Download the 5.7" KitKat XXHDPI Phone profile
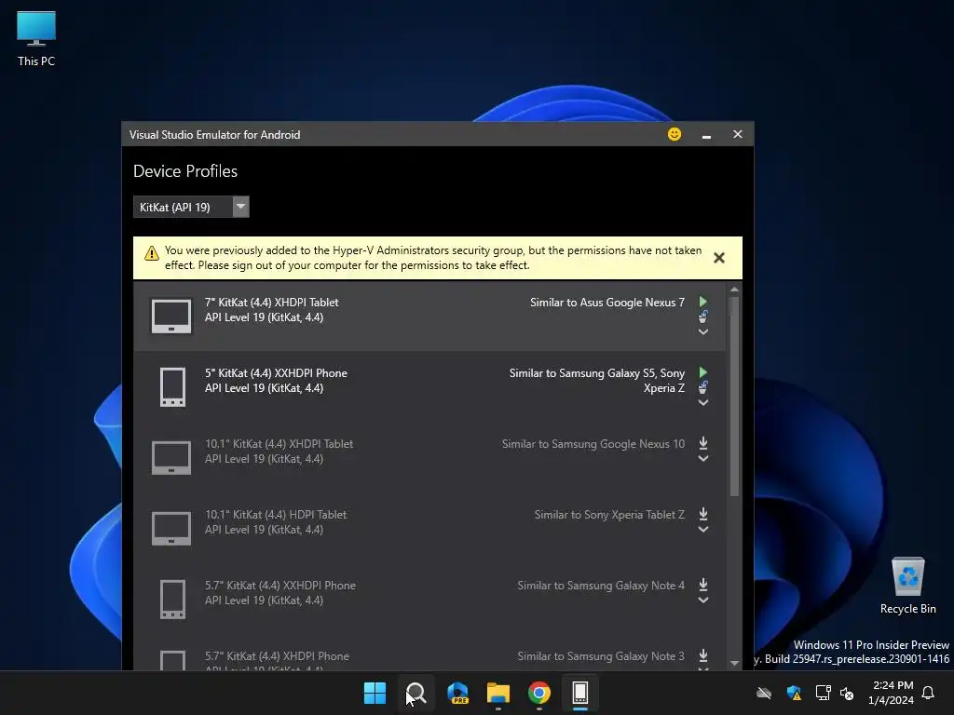Image resolution: width=954 pixels, height=715 pixels. coord(702,585)
